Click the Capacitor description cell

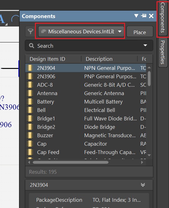click(95, 144)
